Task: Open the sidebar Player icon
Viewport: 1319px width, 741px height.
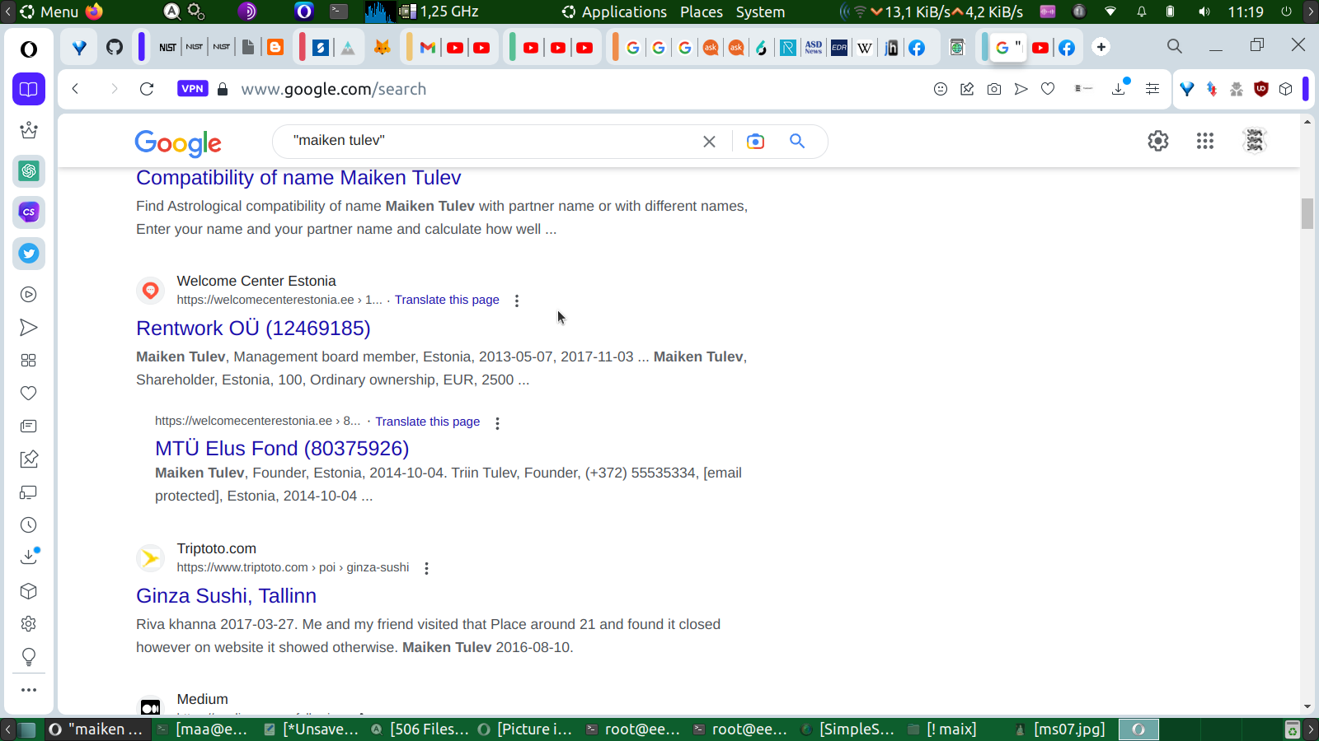Action: [29, 295]
